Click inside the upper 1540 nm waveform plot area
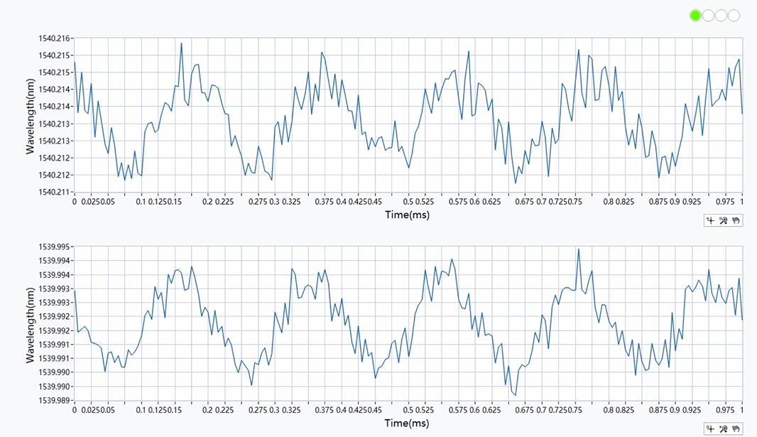 tap(408, 115)
